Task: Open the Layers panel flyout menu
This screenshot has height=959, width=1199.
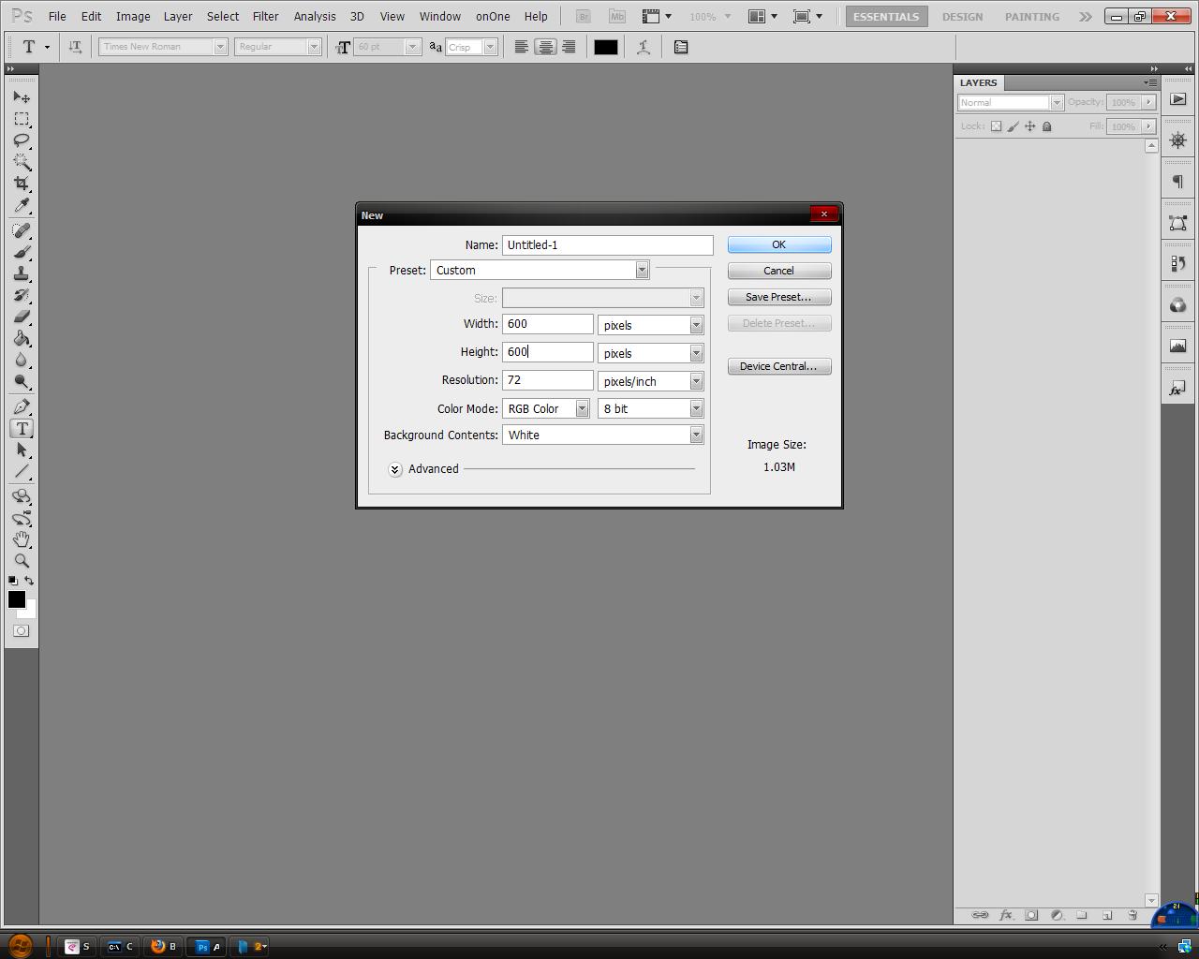Action: point(1151,82)
